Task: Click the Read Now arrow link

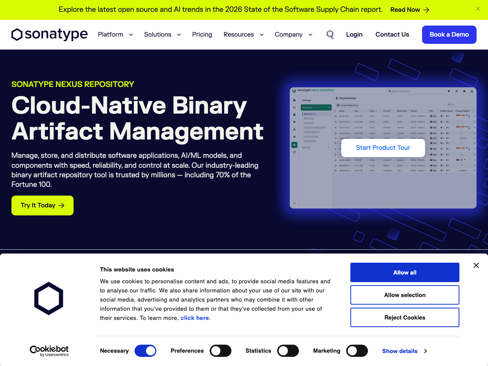Action: (x=410, y=10)
